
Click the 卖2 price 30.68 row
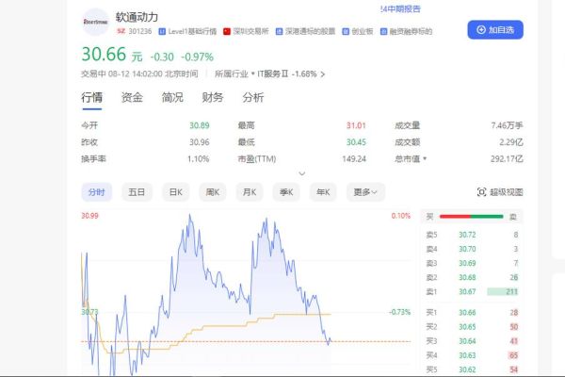tap(472, 277)
